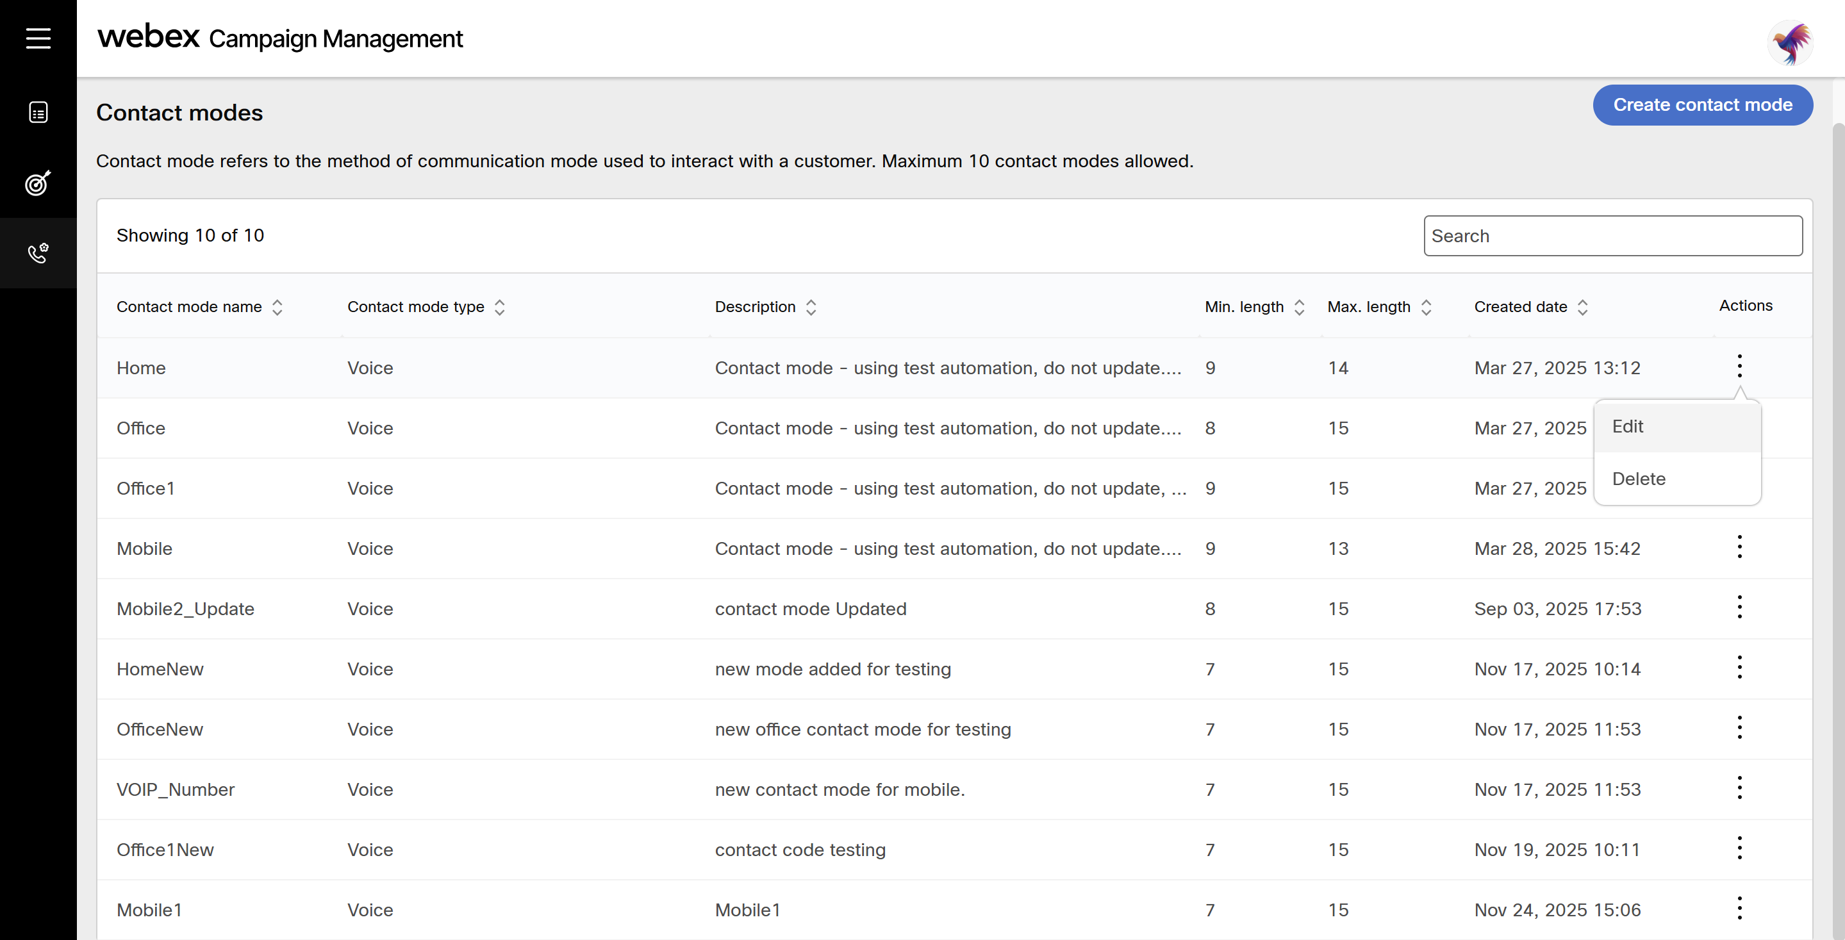Click the campaign target sidebar icon
1845x940 pixels.
click(x=38, y=183)
